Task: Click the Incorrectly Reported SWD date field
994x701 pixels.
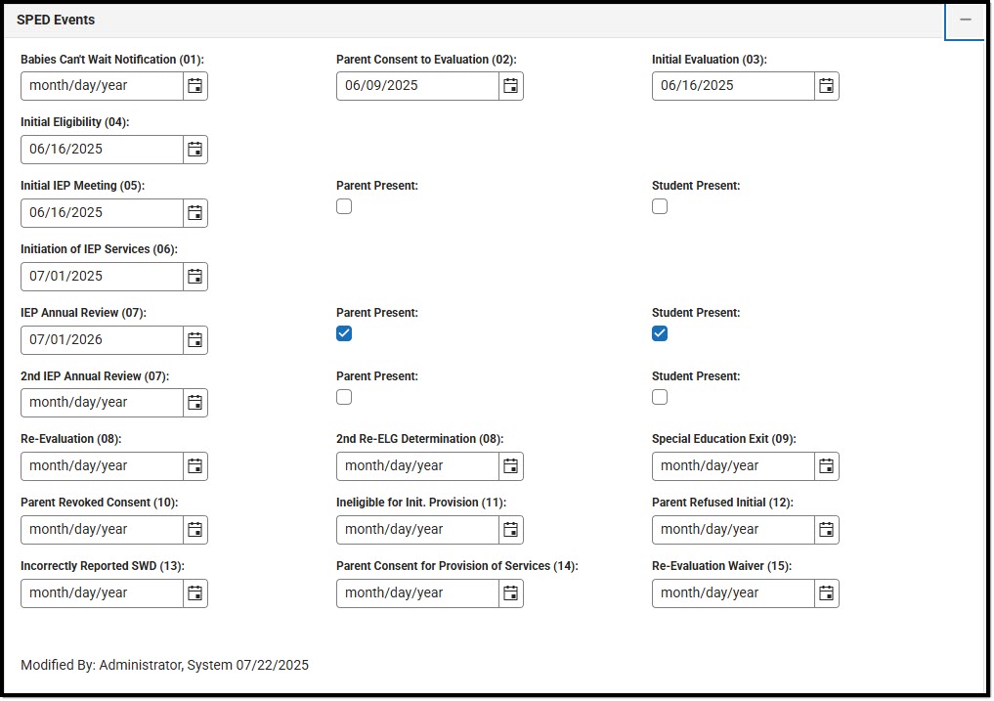Action: pos(102,593)
